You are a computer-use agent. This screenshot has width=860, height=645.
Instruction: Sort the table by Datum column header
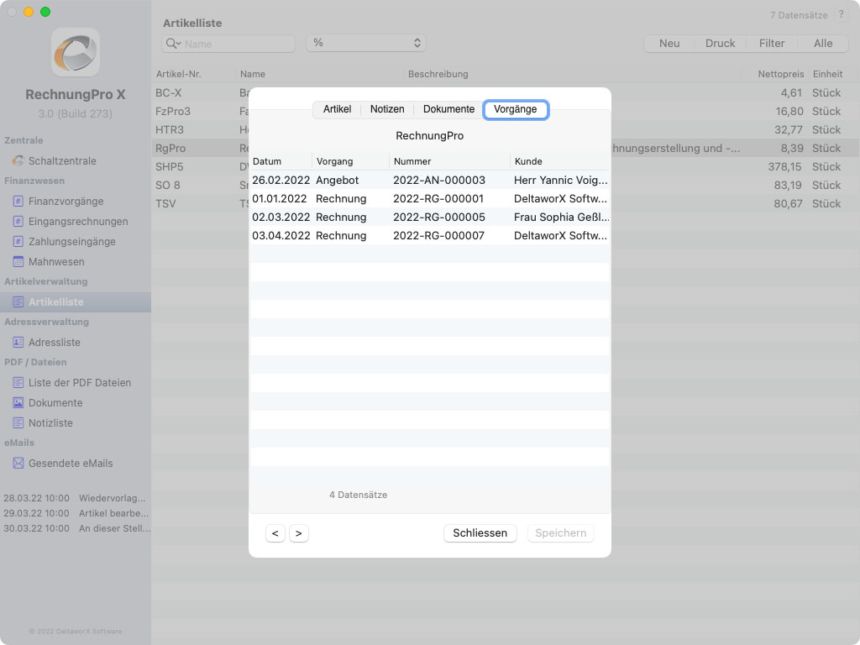pyautogui.click(x=281, y=161)
